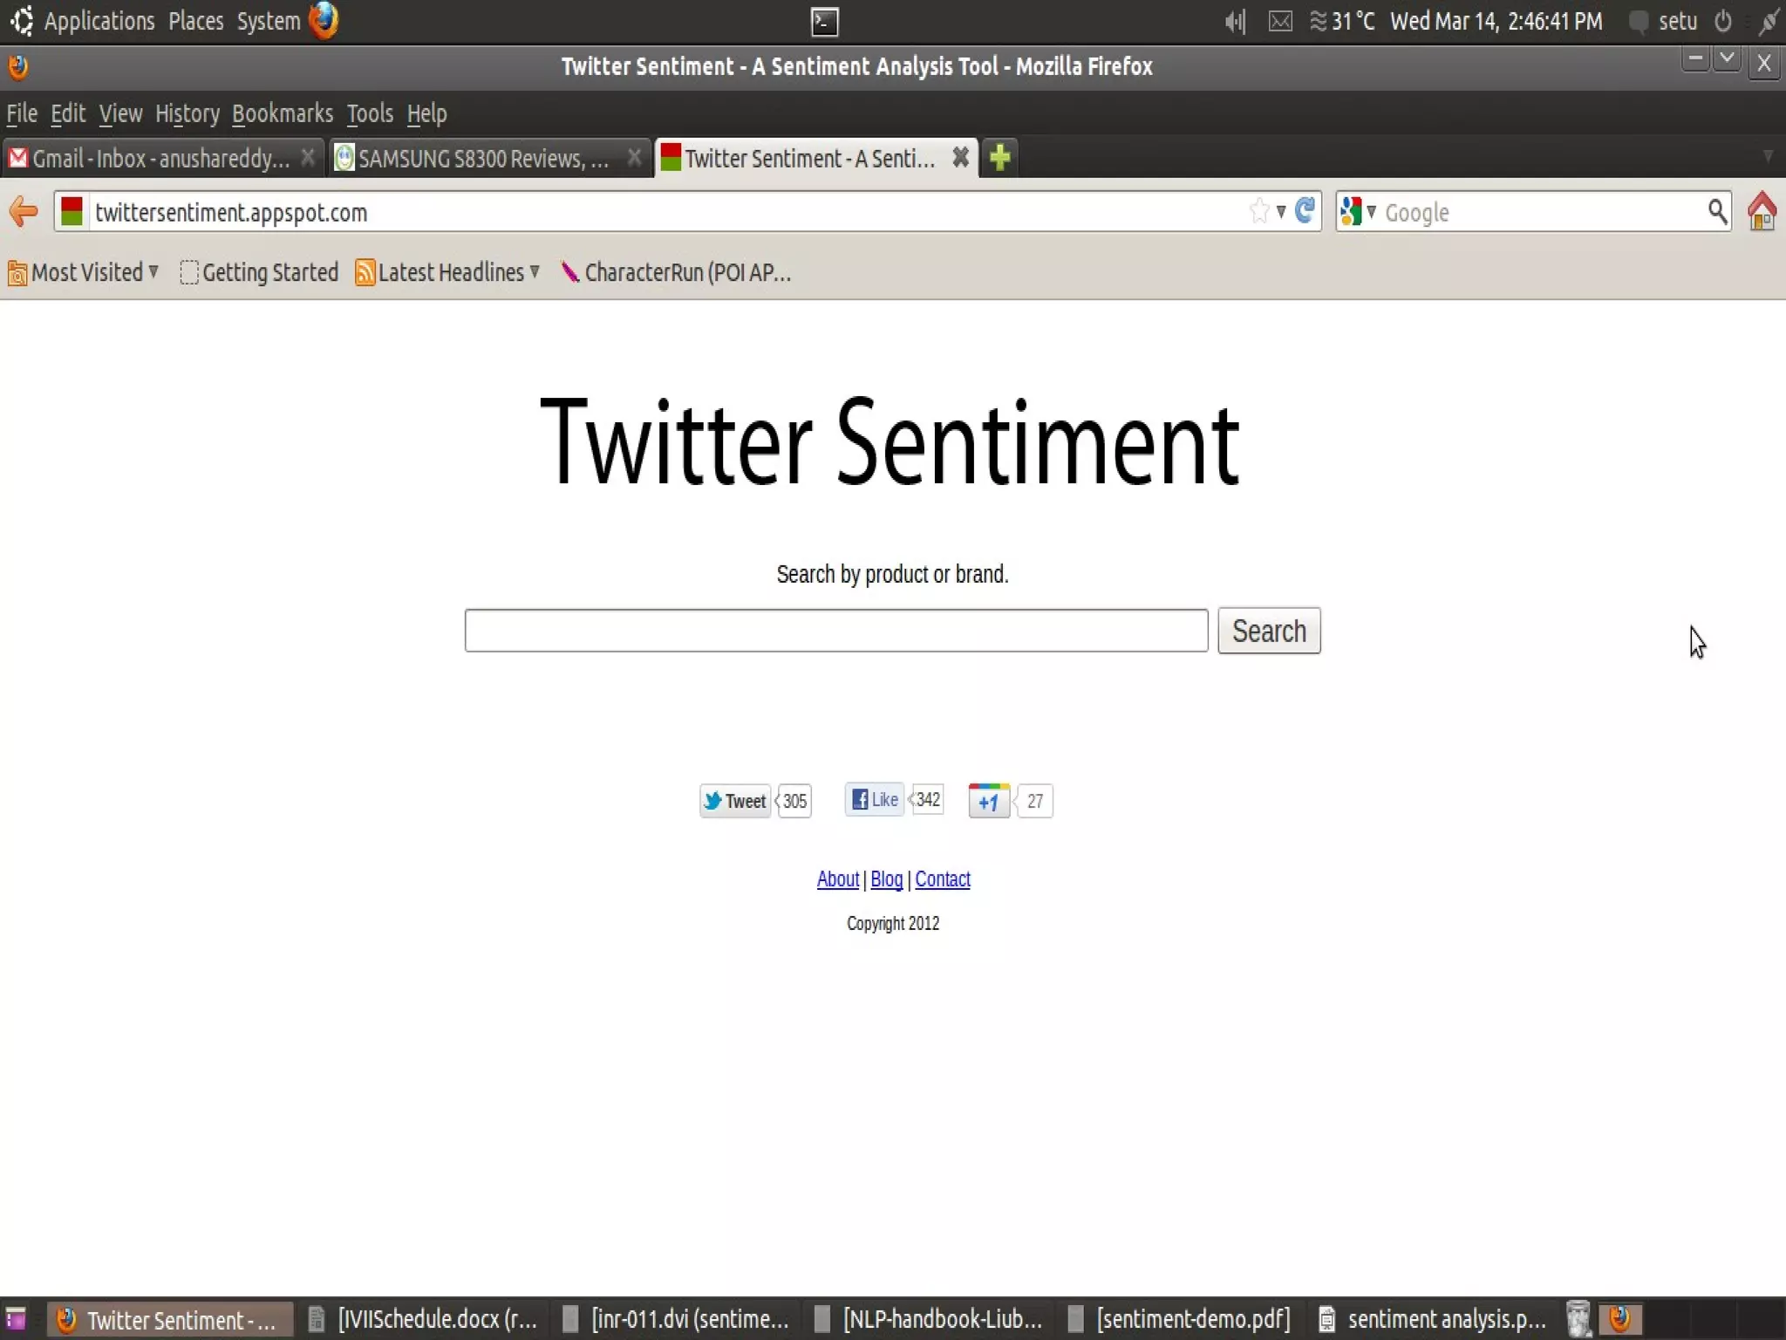
Task: Switch to the SAMSUNG S8300 Reviews tab
Action: (x=481, y=159)
